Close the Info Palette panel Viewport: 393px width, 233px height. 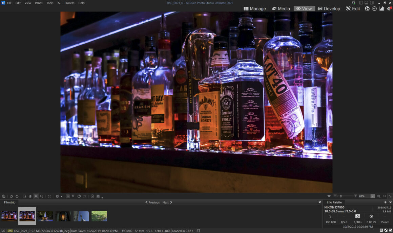tap(390, 202)
